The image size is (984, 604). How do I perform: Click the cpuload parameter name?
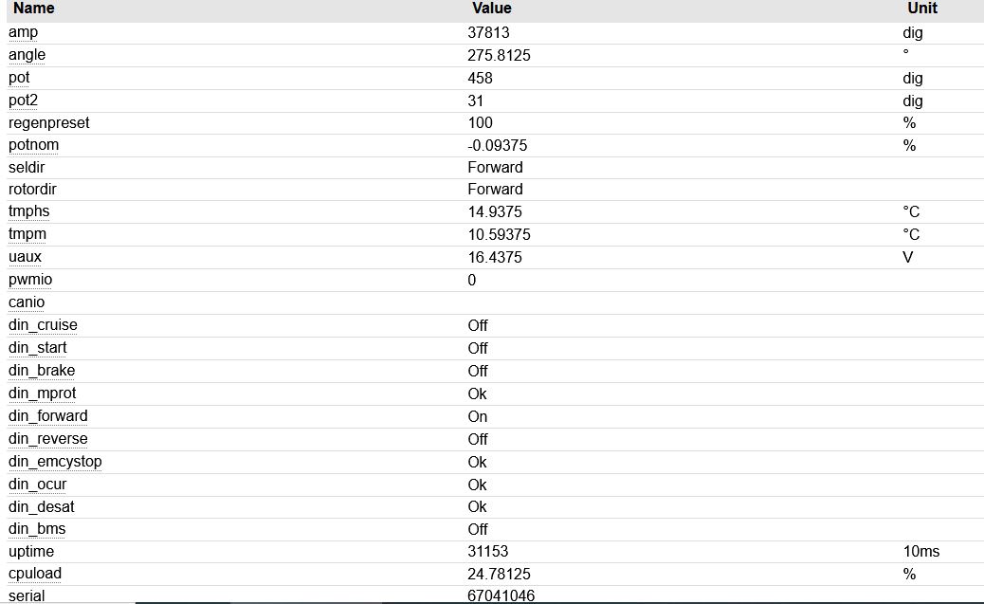click(x=35, y=574)
